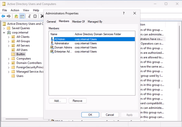Screen dimensions: 182x127
Task: Click the Enterprise Admins group icon
Action: tap(52, 52)
